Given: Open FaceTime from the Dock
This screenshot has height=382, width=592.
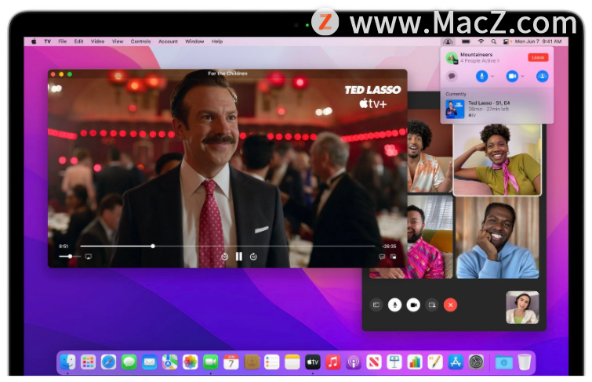Looking at the screenshot, I should pyautogui.click(x=210, y=362).
